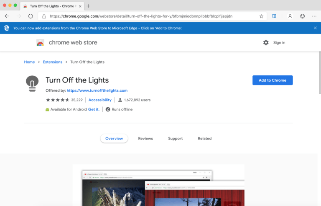The width and height of the screenshot is (321, 206).
Task: Click the macOS red close window button
Action: coord(5,5)
